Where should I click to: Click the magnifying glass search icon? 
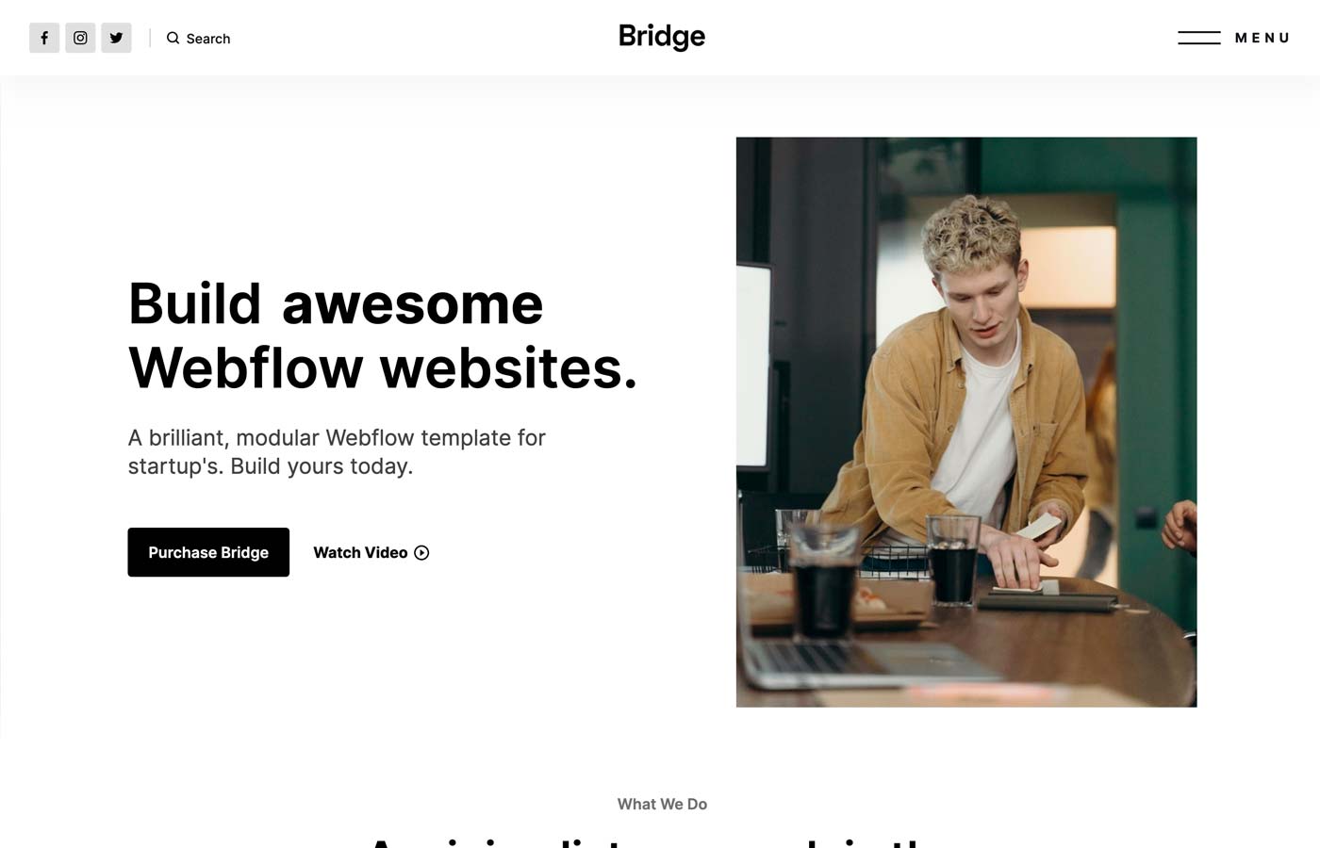point(173,38)
